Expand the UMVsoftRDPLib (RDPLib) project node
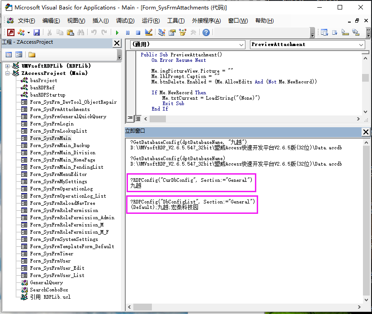The height and width of the screenshot is (314, 372). coord(8,66)
